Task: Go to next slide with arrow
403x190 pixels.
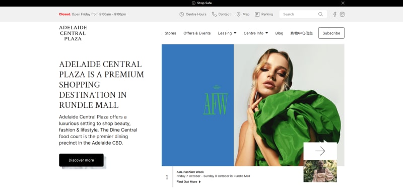Action: tap(320, 151)
